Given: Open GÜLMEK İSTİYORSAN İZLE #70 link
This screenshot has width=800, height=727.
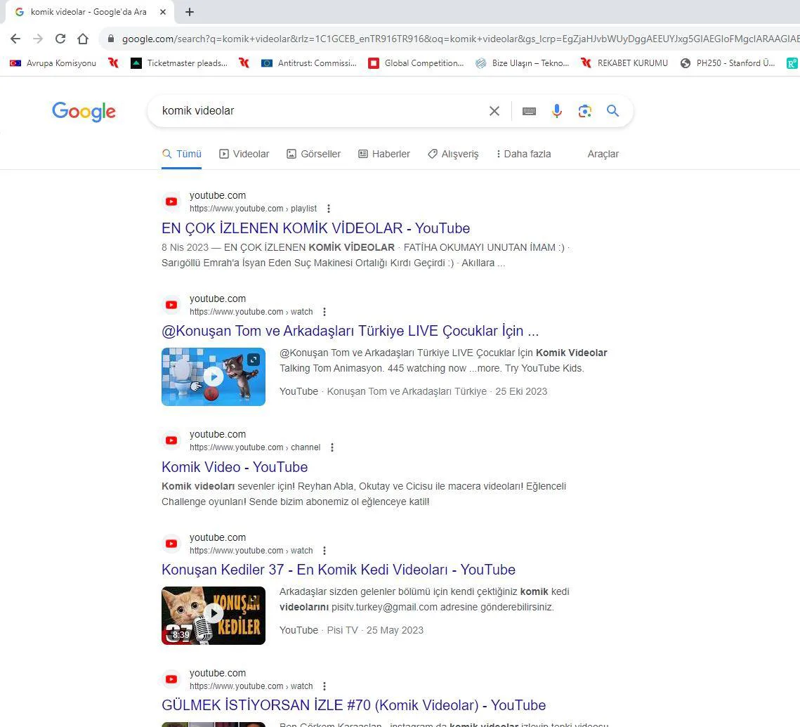Looking at the screenshot, I should 353,705.
